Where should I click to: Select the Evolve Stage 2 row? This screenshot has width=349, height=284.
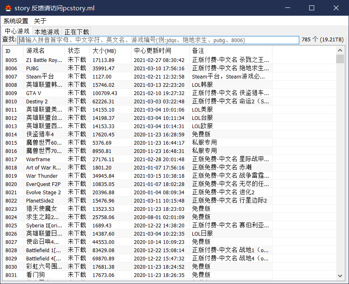(138, 193)
